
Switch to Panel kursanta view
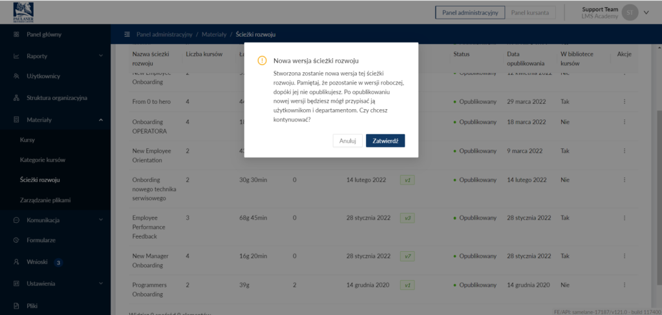coord(529,12)
